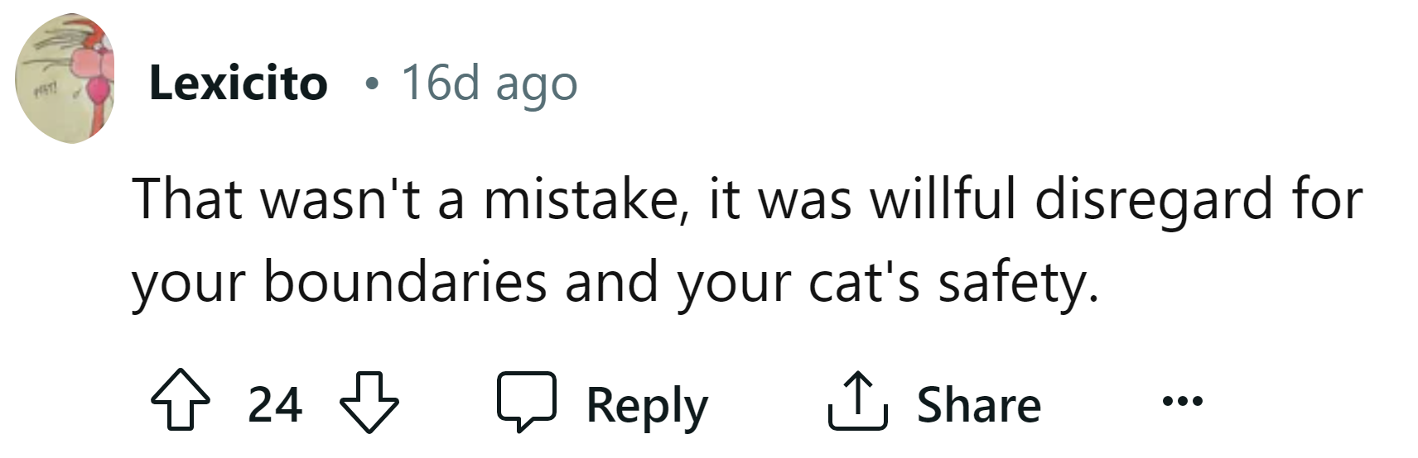Click the comment line ending "your cat's safety"
1418x458 pixels.
tap(615, 283)
